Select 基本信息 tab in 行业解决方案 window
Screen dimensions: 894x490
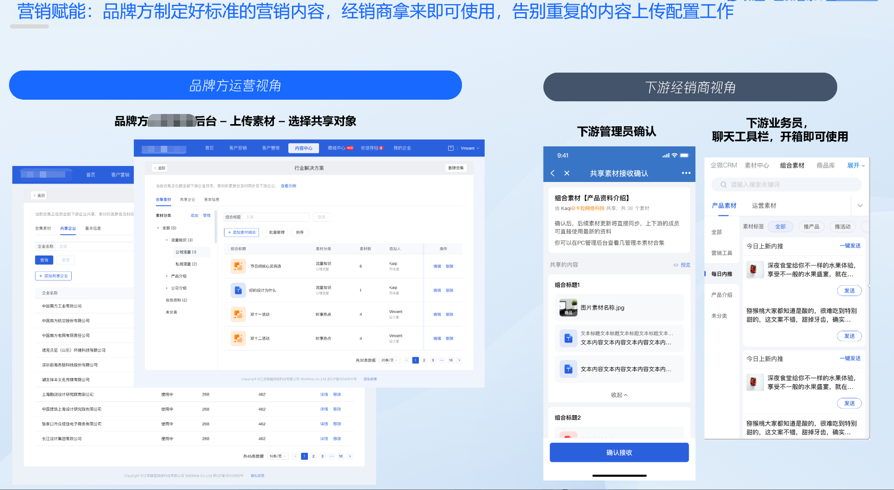211,200
